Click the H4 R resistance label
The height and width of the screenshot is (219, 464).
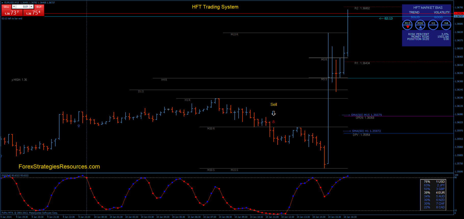164,80
